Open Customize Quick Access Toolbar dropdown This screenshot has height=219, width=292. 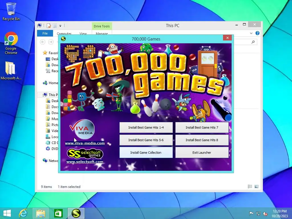point(60,26)
